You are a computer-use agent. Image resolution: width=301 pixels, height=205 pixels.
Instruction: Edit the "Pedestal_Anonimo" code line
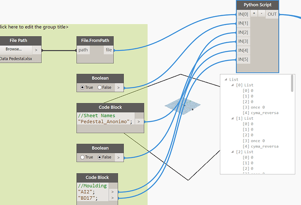tap(105, 122)
